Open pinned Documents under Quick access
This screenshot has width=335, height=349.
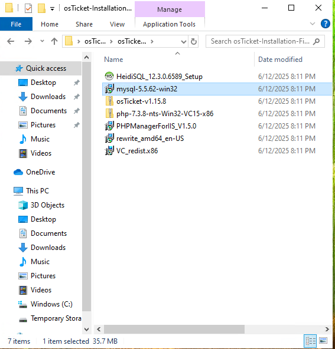(x=48, y=111)
